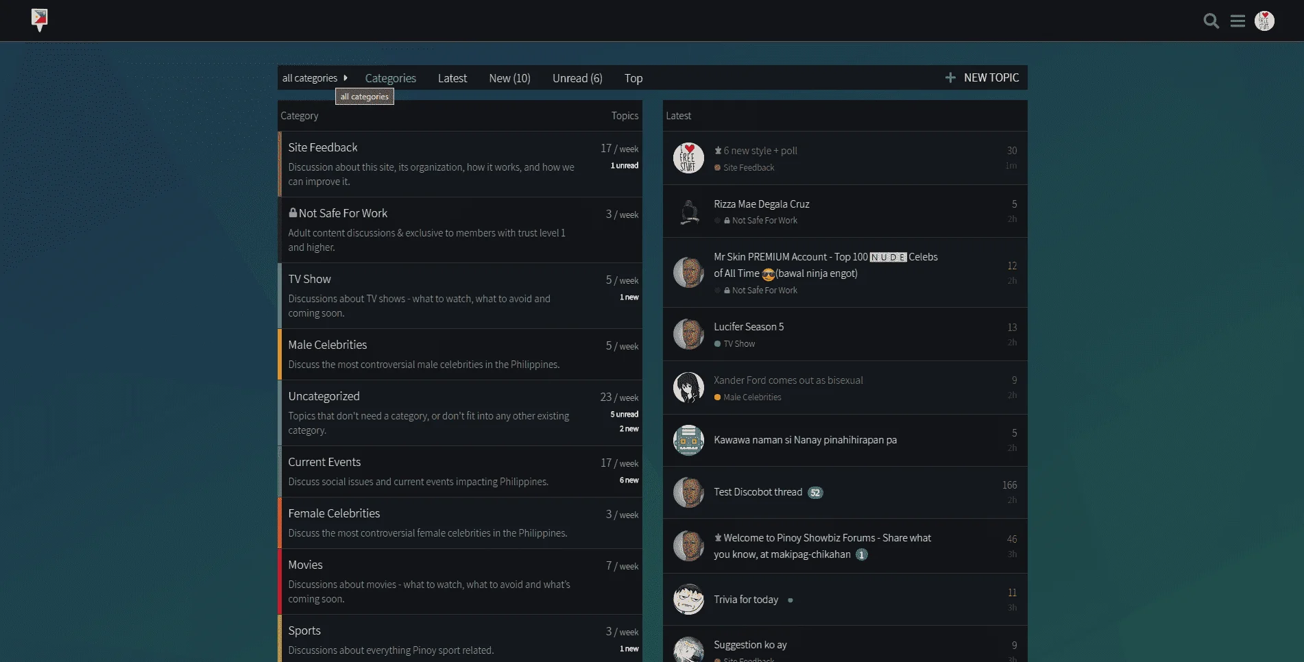
Task: Click '1 new' in Sports row
Action: (629, 649)
